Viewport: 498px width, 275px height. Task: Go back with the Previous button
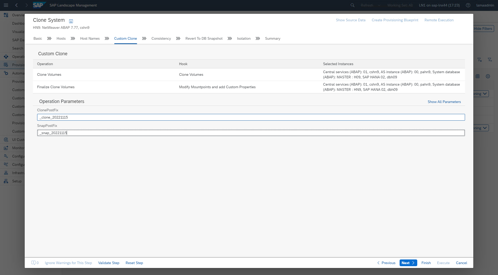point(386,263)
